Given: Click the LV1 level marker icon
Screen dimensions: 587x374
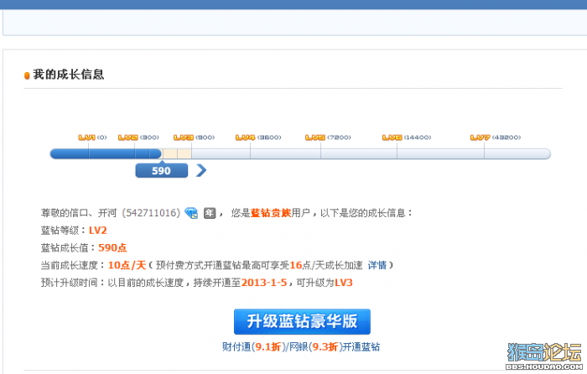Looking at the screenshot, I should [86, 138].
